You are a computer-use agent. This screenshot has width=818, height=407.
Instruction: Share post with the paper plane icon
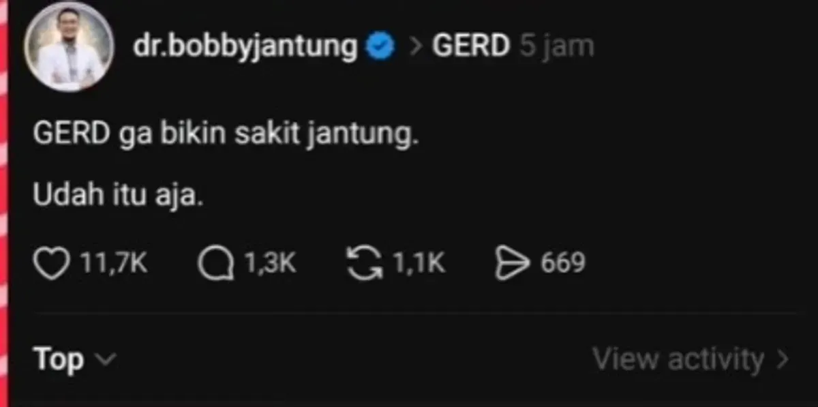512,264
